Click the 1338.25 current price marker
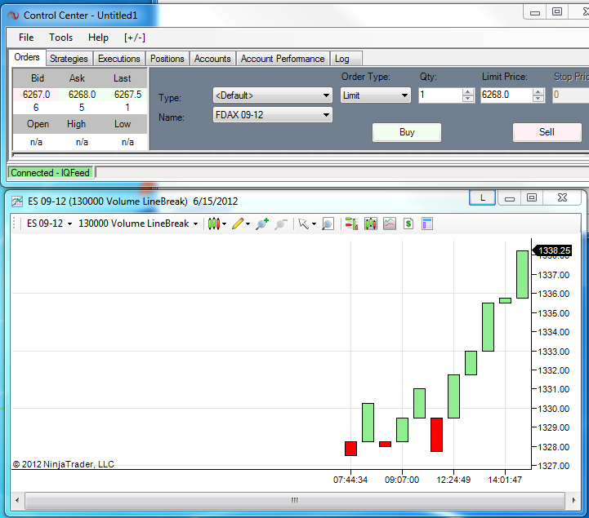The height and width of the screenshot is (518, 589). [x=553, y=250]
